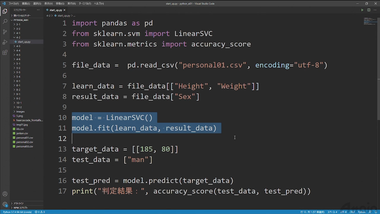Open personal01.csv in the explorer
Screen dimensions: 380x214
point(25,138)
